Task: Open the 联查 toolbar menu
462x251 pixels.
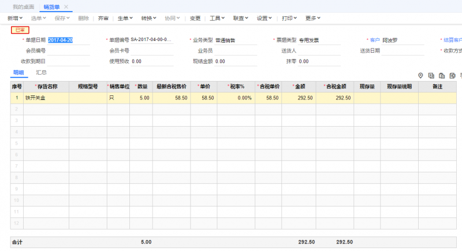Action: click(241, 19)
